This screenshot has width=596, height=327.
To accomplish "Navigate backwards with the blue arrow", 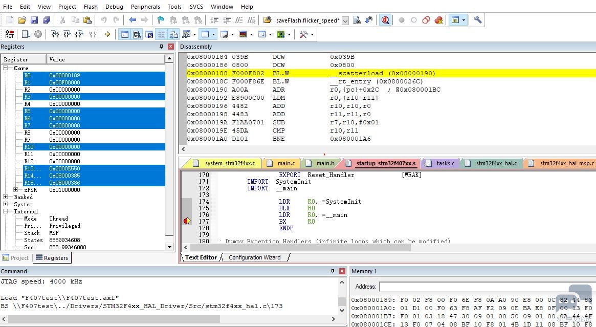I will tap(133, 20).
